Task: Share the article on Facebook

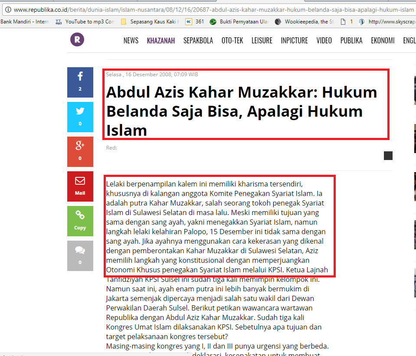Action: point(80,82)
